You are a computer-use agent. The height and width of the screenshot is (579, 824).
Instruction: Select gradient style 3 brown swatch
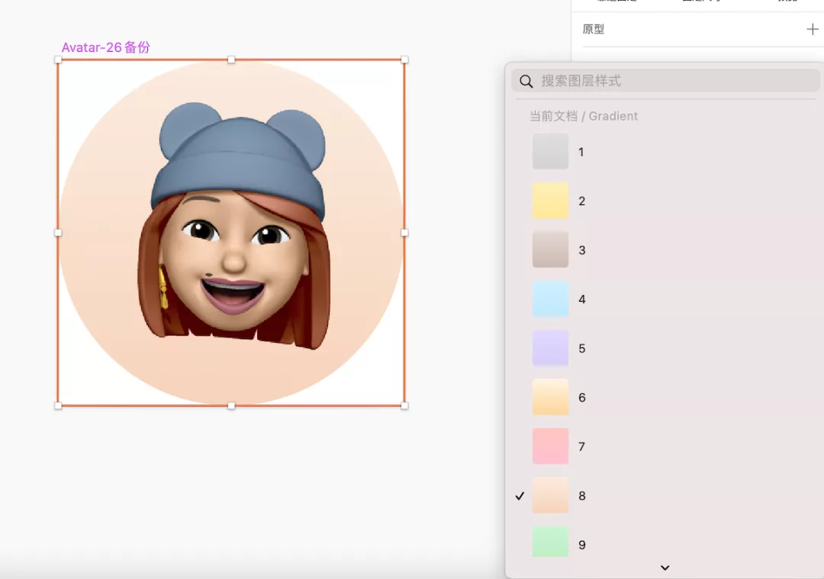[550, 250]
